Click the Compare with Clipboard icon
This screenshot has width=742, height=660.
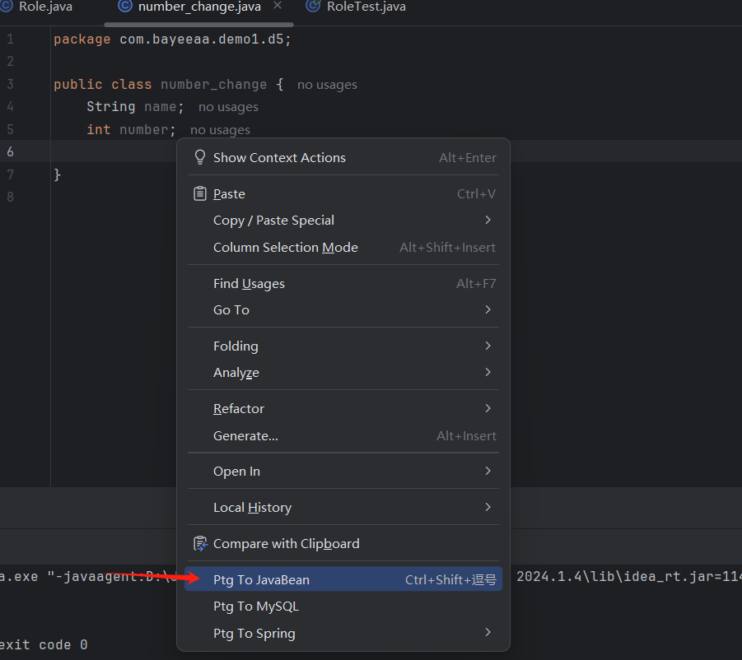pos(200,544)
